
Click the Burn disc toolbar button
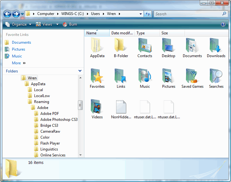pyautogui.click(x=70, y=24)
